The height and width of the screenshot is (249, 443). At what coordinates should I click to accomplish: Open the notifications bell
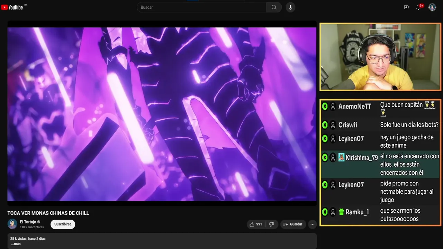[418, 7]
